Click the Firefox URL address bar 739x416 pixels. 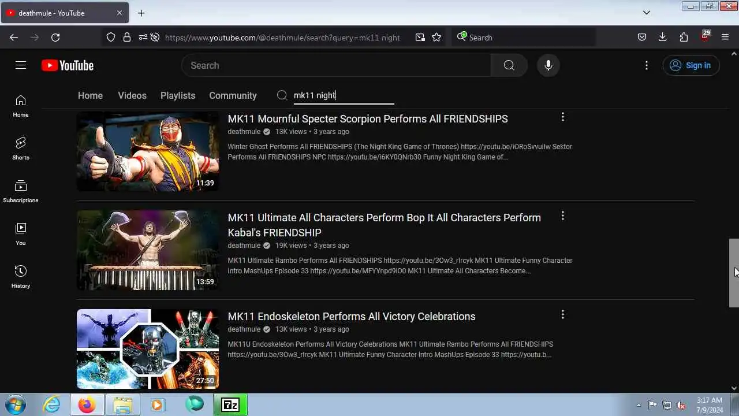pos(282,38)
